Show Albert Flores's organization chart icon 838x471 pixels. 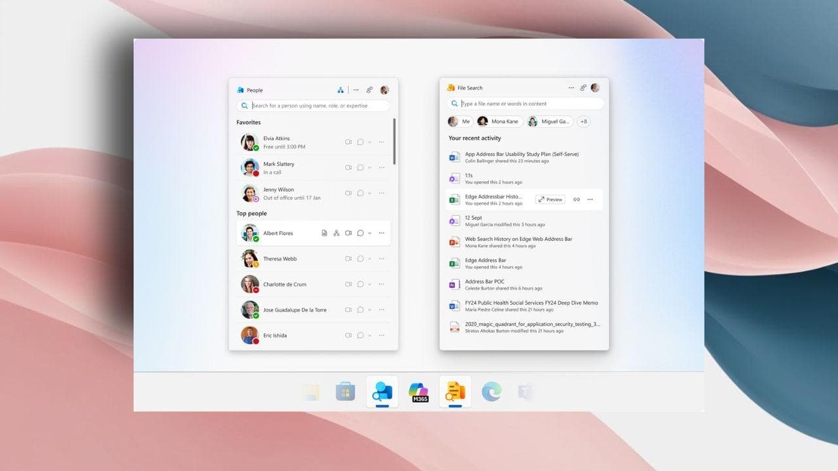pyautogui.click(x=337, y=233)
